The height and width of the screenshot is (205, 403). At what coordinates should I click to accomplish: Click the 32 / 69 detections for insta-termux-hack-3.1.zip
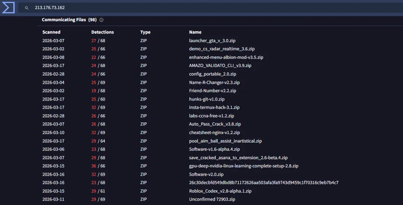[x=98, y=108]
